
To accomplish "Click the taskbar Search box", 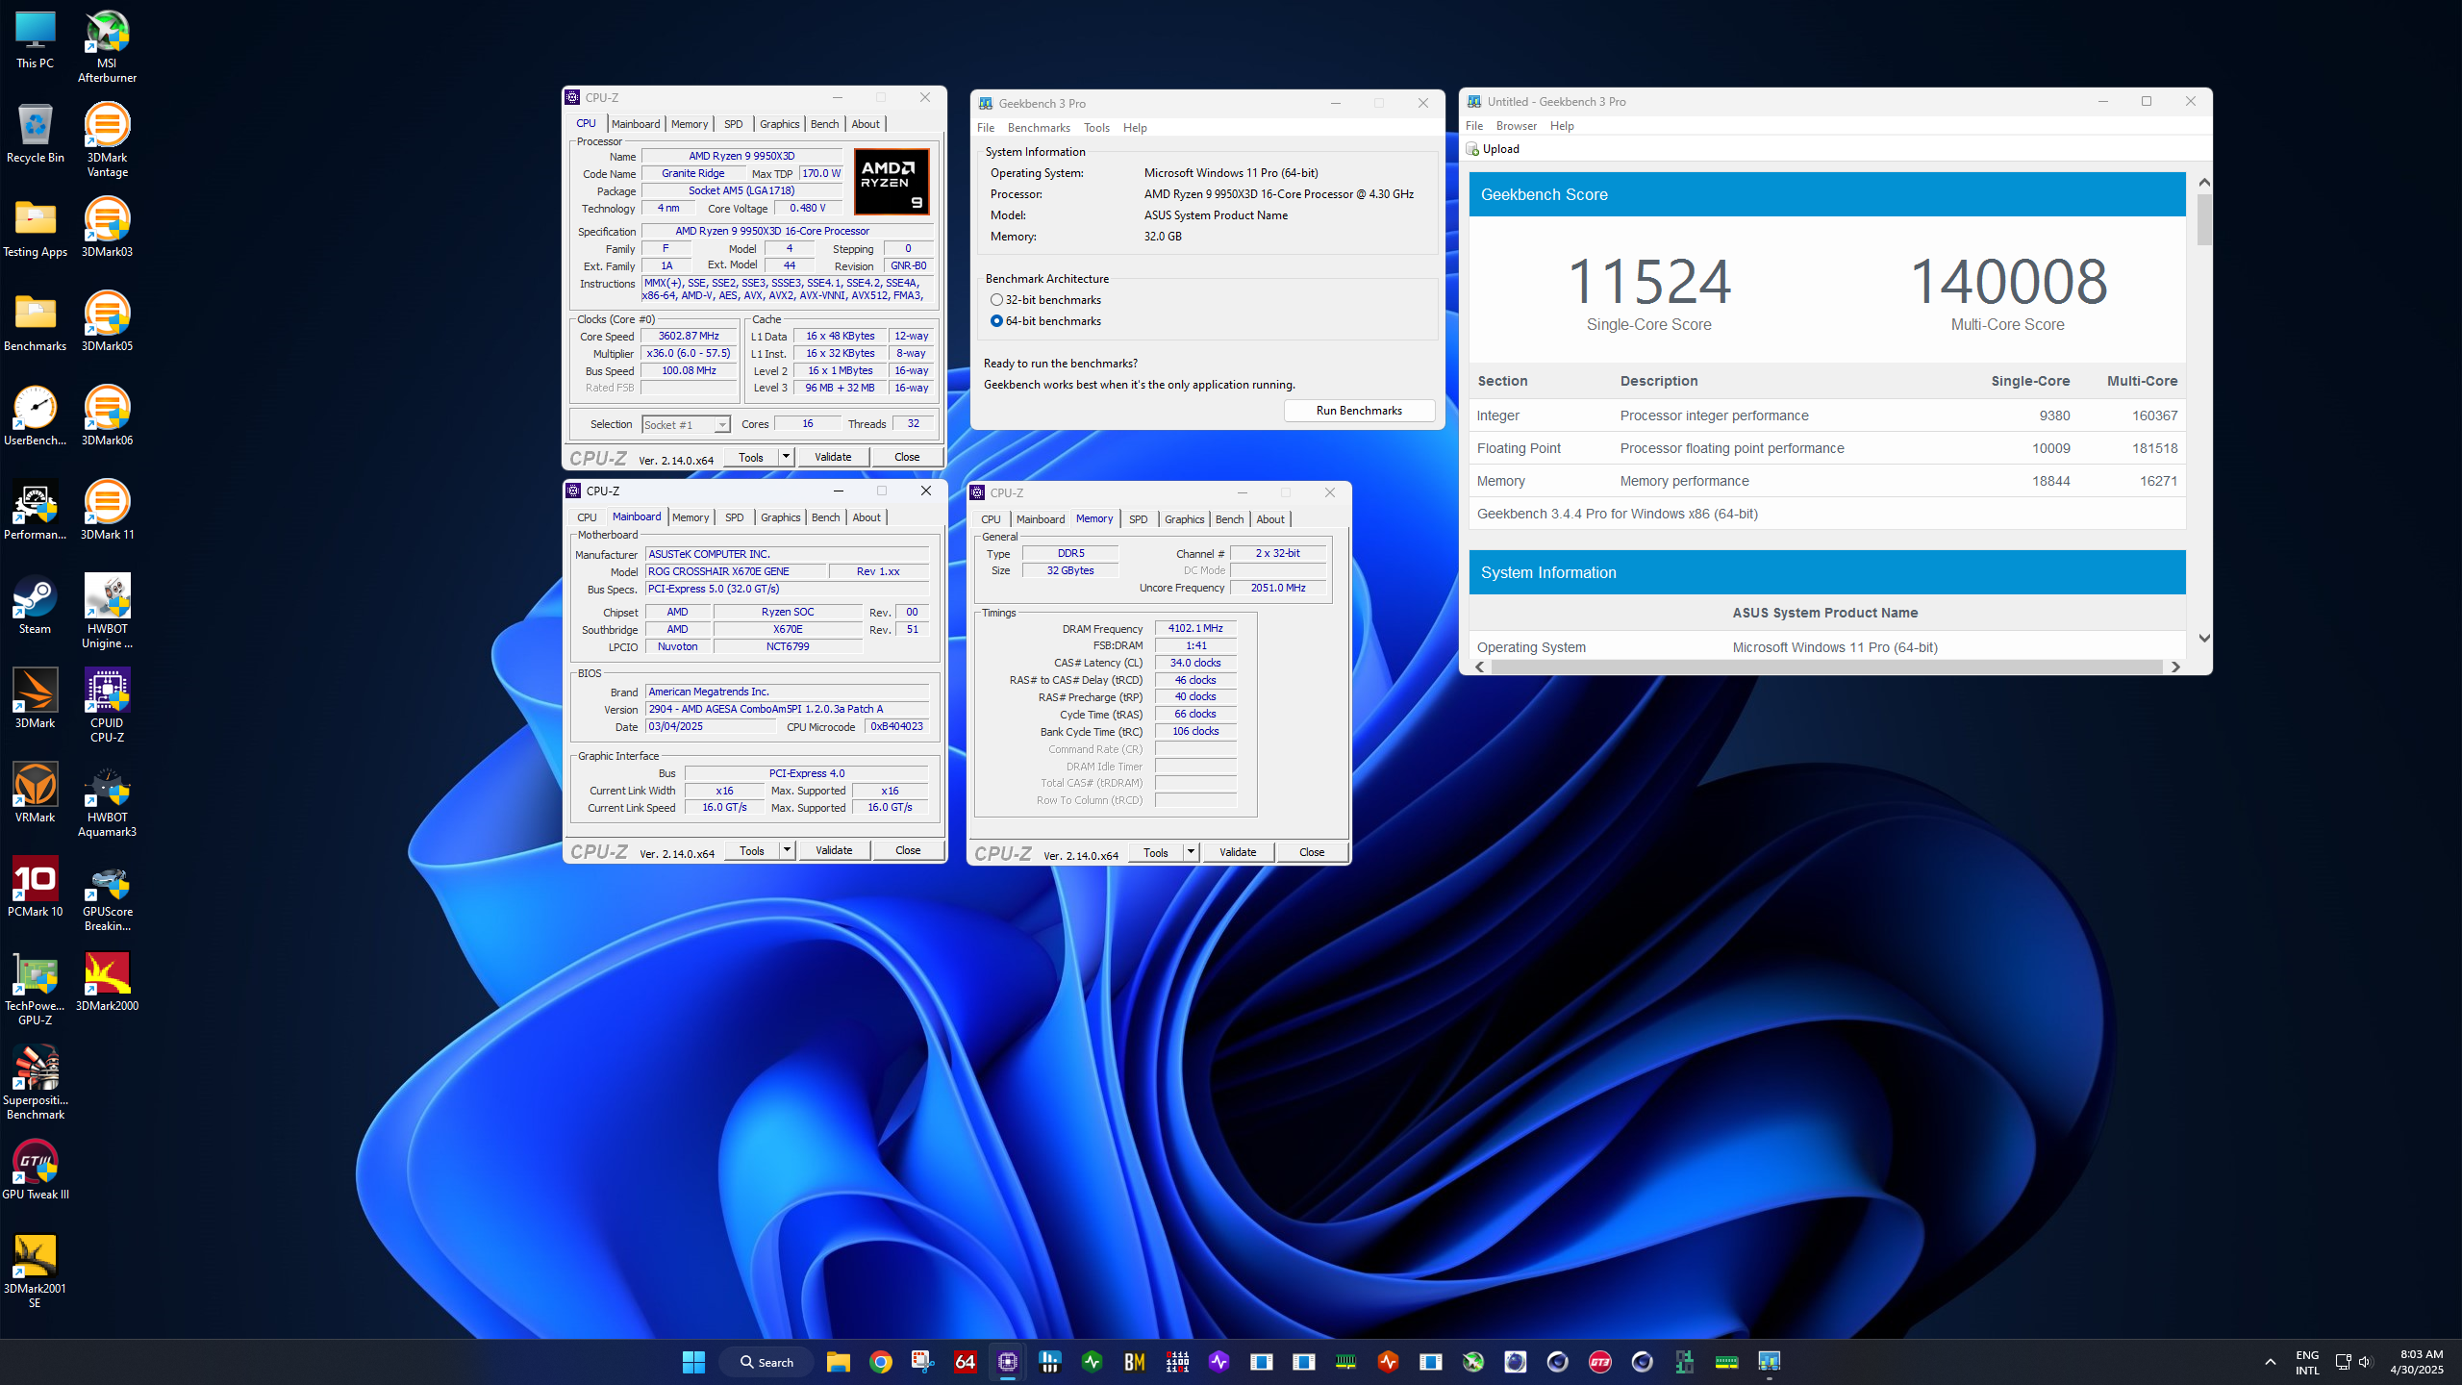I will [766, 1362].
